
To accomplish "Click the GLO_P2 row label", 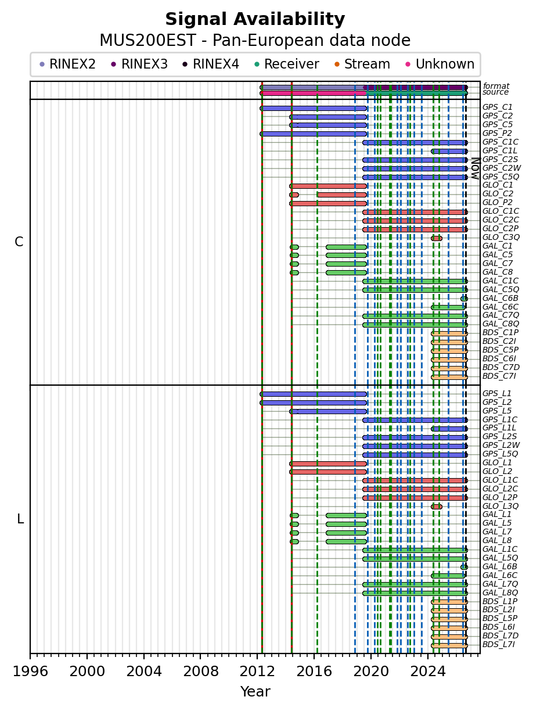I will [x=498, y=203].
